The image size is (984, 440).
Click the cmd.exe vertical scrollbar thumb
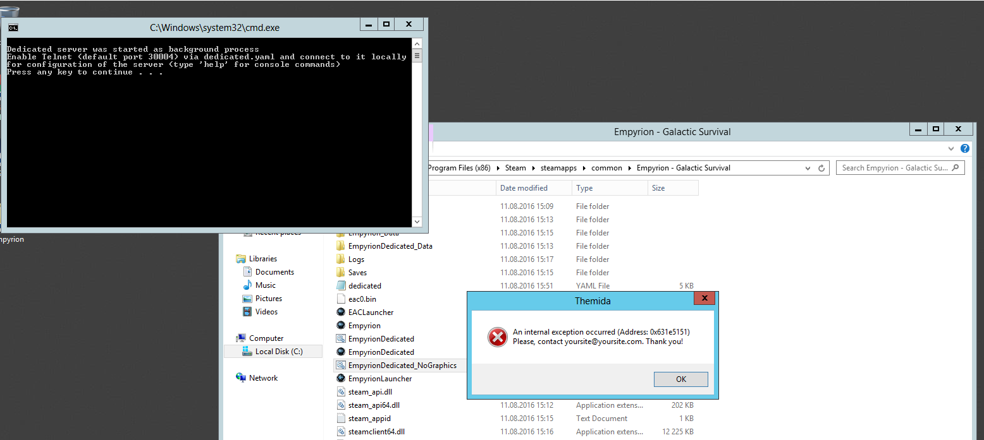tap(417, 56)
